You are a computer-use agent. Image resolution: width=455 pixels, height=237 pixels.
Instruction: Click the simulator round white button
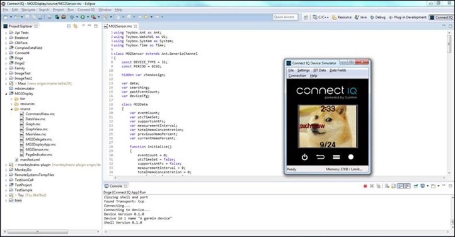pyautogui.click(x=351, y=157)
